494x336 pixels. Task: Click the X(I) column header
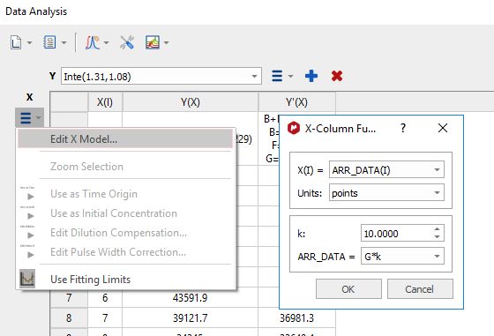[x=105, y=102]
